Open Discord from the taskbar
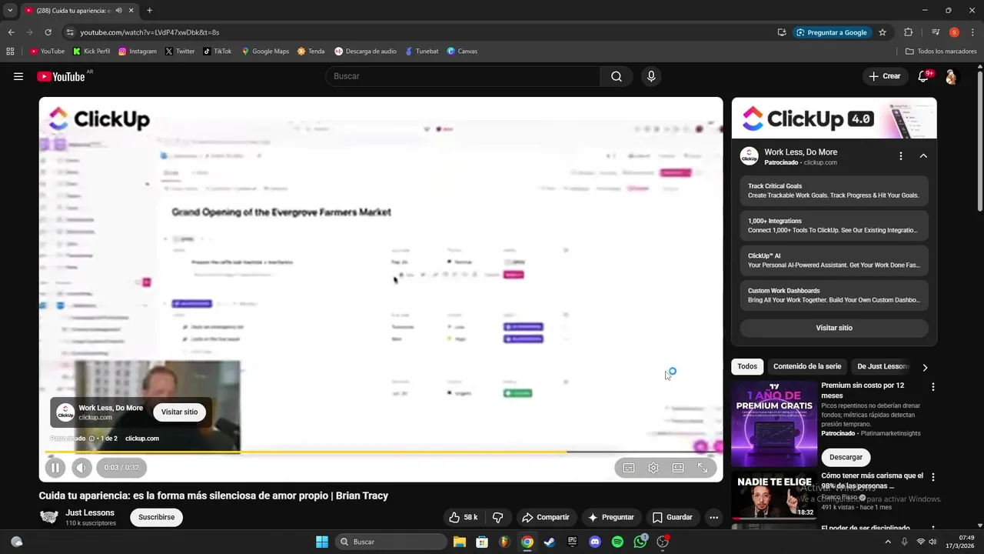 594,542
